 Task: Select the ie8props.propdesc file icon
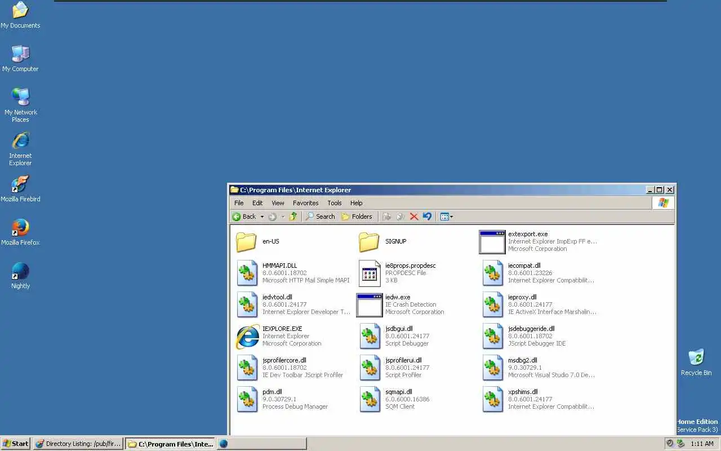point(370,273)
